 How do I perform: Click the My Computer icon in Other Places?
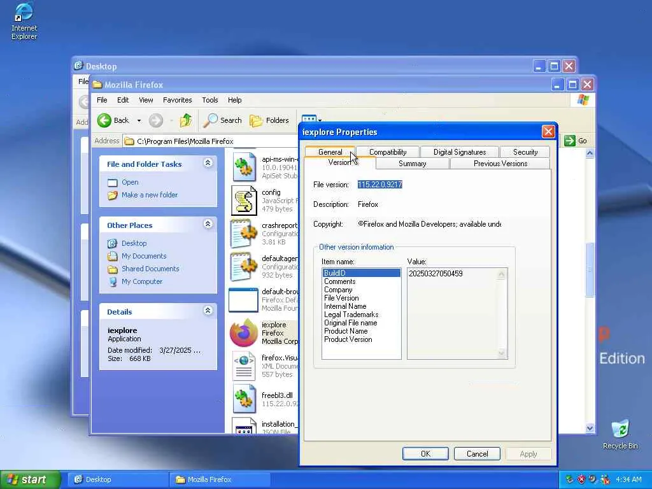[x=113, y=282]
